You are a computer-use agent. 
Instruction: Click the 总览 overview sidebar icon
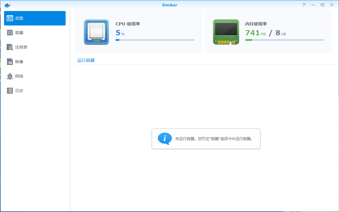tap(10, 18)
